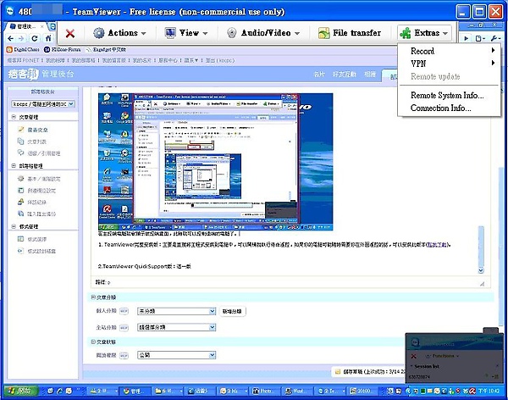508x400 pixels.
Task: Choose Connection Info from Extras menu
Action: 441,108
